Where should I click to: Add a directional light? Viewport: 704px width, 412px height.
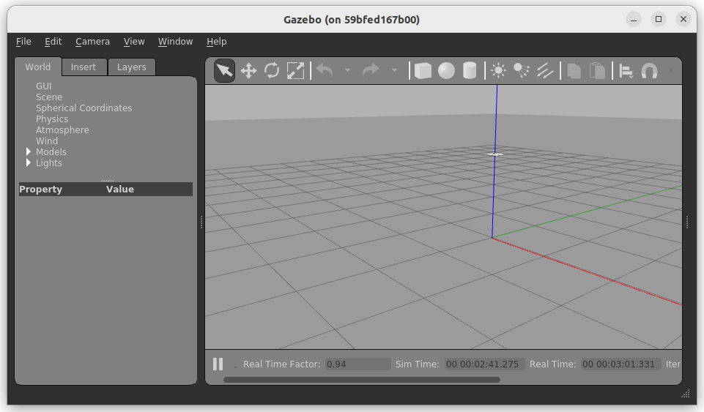click(545, 71)
